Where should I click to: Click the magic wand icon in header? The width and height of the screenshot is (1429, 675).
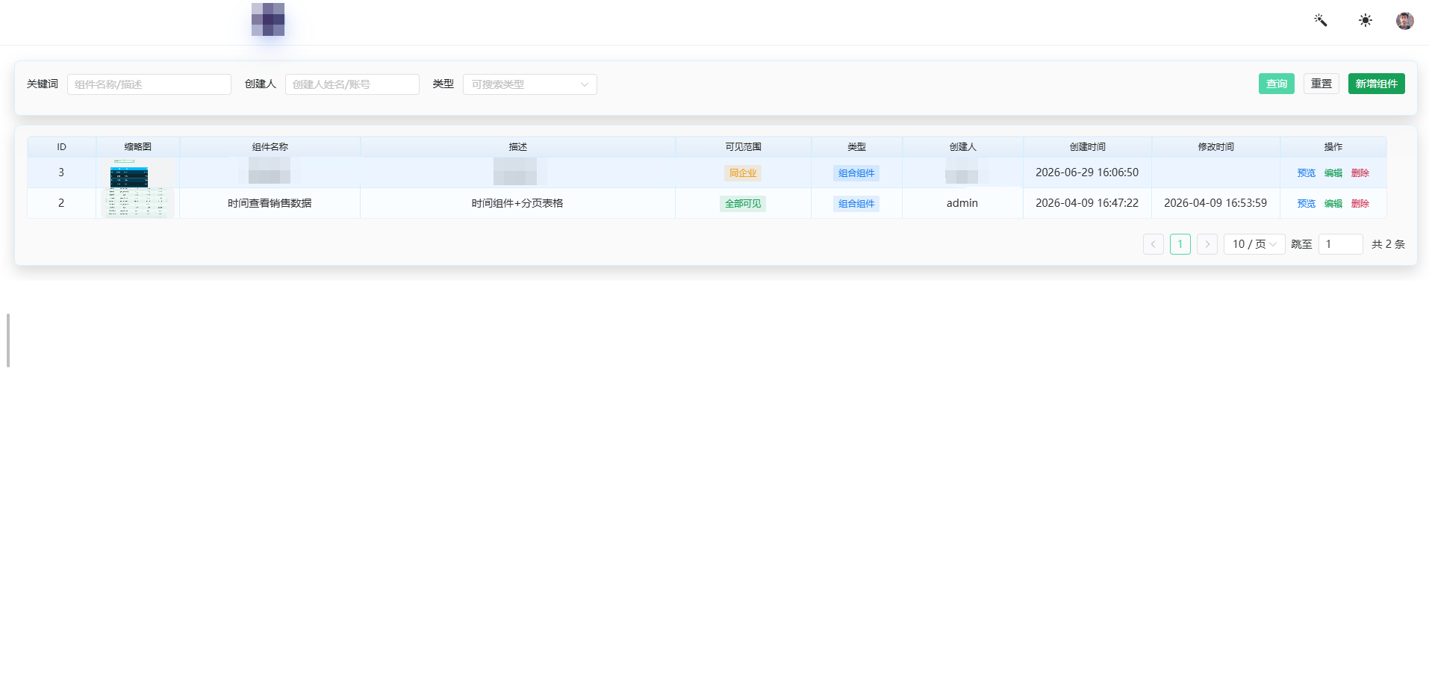pos(1320,20)
